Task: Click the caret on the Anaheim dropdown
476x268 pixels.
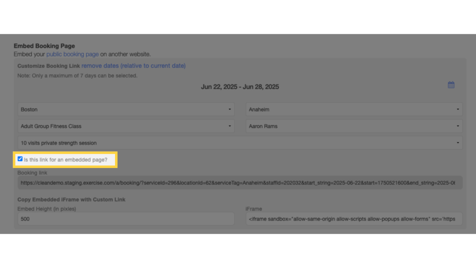Action: tap(458, 109)
